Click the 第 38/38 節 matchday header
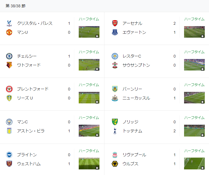This screenshot has width=209, height=175. (x=15, y=6)
